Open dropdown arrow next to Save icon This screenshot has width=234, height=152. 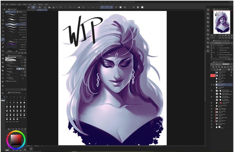click(57, 7)
